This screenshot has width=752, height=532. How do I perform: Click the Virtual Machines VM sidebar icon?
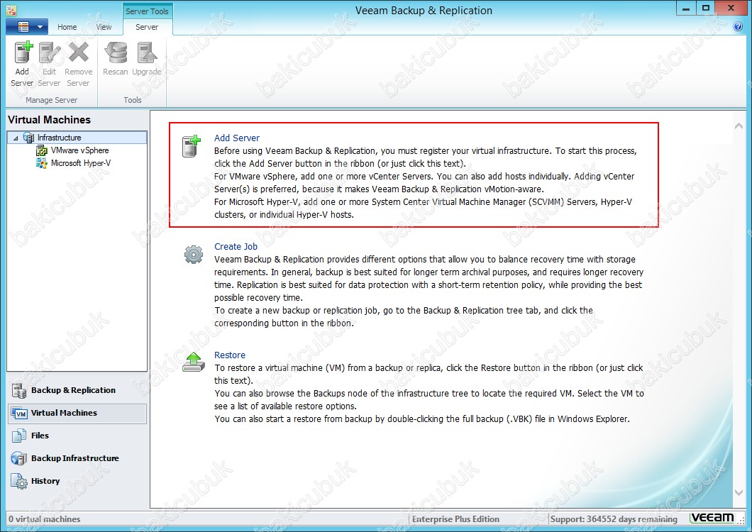click(19, 414)
